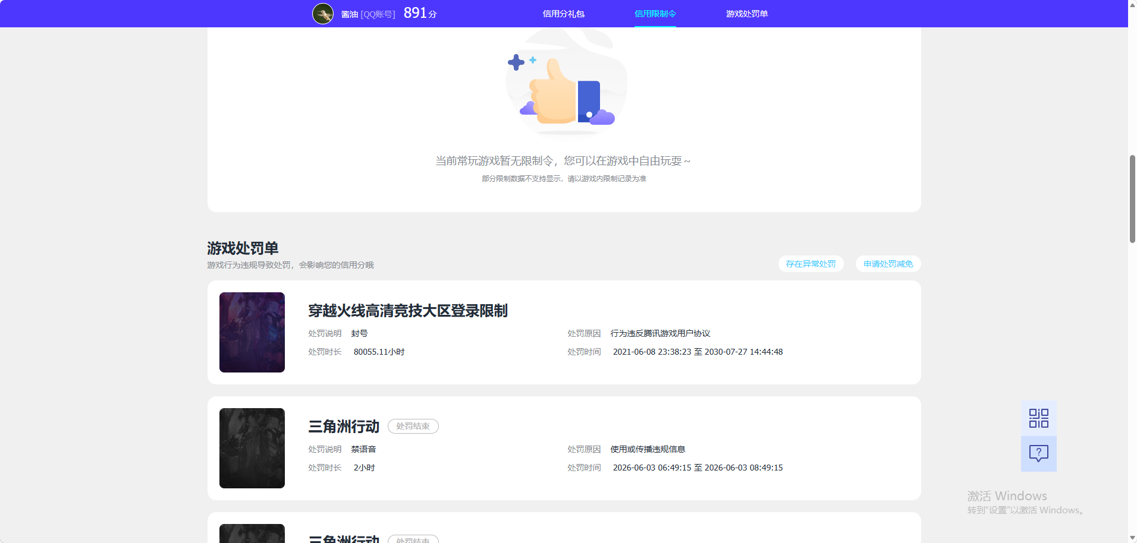This screenshot has width=1137, height=543.
Task: Click 游戏处罚单 section heading
Action: (243, 248)
